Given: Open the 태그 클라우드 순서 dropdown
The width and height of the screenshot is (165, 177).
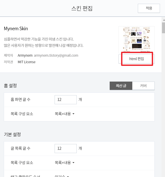Looking at the screenshot, I should [62, 176].
